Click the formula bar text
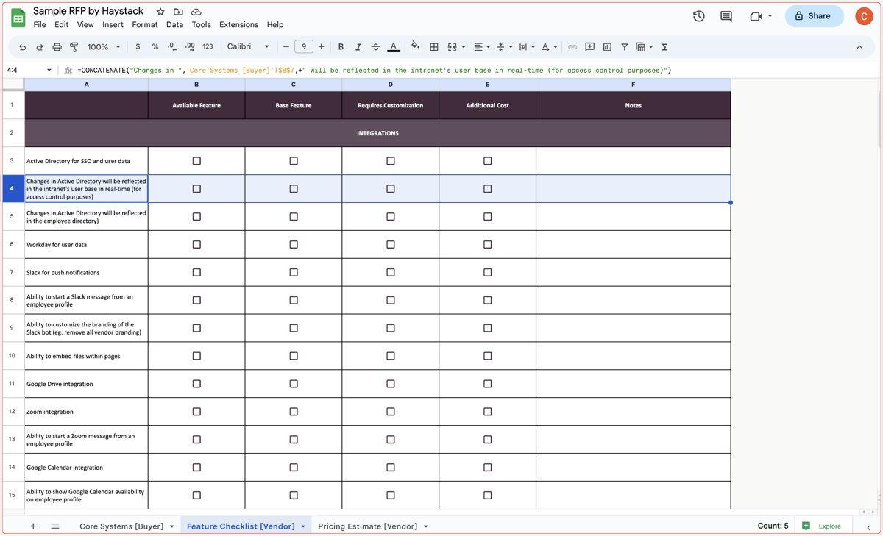Image resolution: width=883 pixels, height=536 pixels. pyautogui.click(x=374, y=71)
